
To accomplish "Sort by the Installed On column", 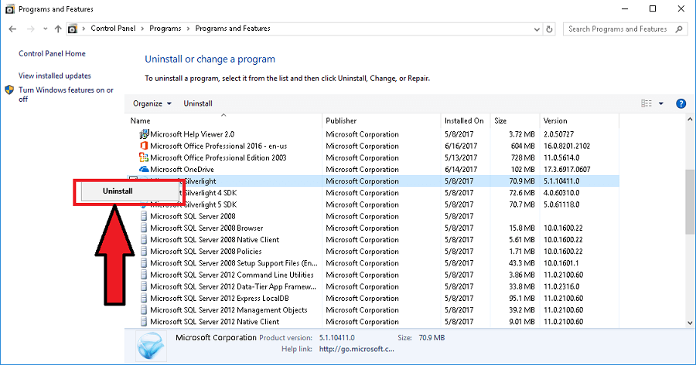I will [x=466, y=120].
